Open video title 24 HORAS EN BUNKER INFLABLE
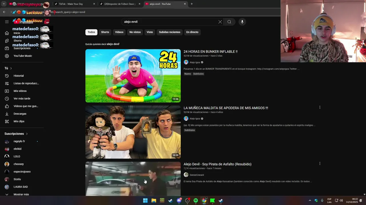Viewport: 366px width, 205px height. [x=210, y=52]
